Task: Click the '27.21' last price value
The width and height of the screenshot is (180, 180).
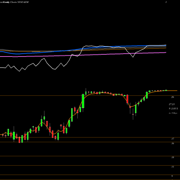Action: 172,104
